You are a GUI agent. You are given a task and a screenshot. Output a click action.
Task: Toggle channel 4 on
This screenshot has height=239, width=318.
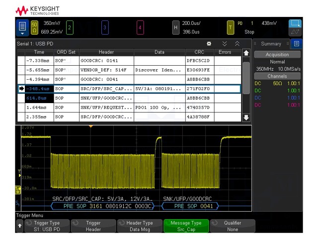coord(140,27)
